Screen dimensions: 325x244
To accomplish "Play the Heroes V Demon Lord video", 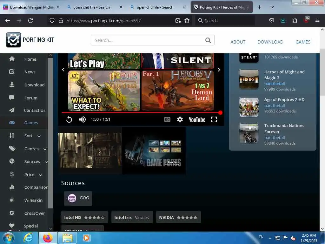I will pos(178,91).
